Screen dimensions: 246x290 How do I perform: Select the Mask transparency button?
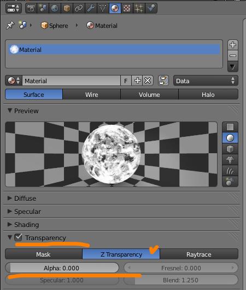43,254
